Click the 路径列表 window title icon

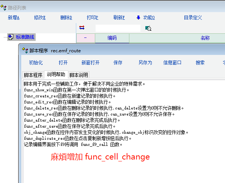pyautogui.click(x=3, y=8)
